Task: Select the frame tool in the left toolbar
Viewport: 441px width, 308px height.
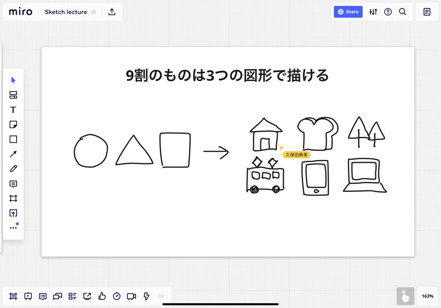Action: pyautogui.click(x=13, y=198)
